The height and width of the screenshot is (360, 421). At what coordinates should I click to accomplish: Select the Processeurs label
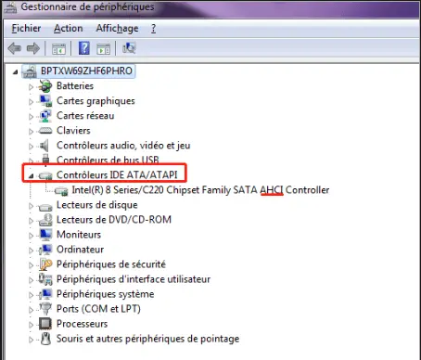[x=82, y=324]
